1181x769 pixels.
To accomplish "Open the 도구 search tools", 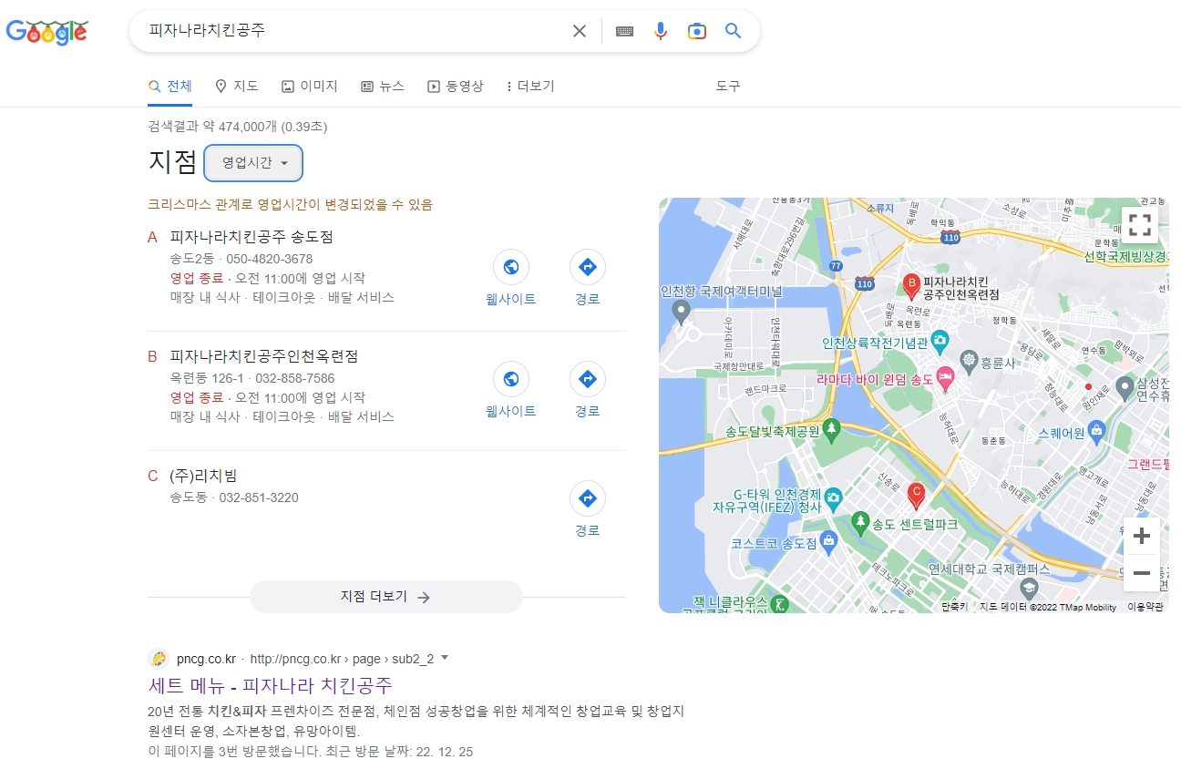I will click(728, 86).
